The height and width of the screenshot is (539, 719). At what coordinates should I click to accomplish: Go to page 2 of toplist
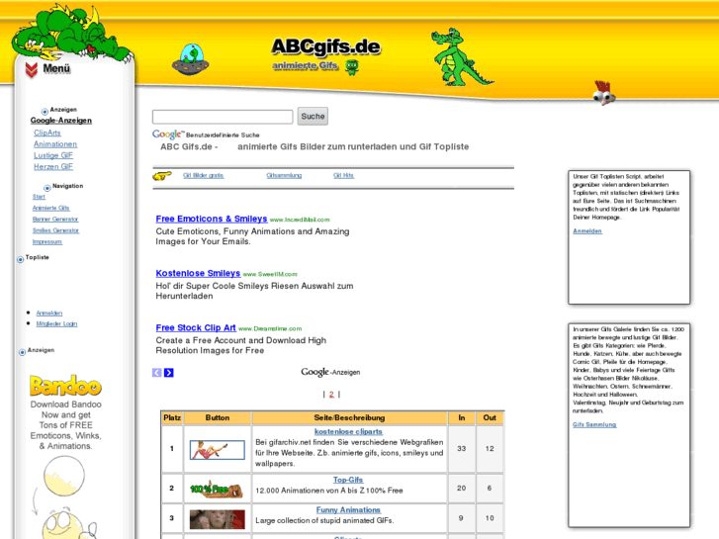click(331, 394)
